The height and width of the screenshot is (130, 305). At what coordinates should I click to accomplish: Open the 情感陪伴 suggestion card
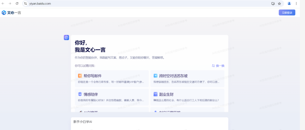pyautogui.click(x=112, y=97)
